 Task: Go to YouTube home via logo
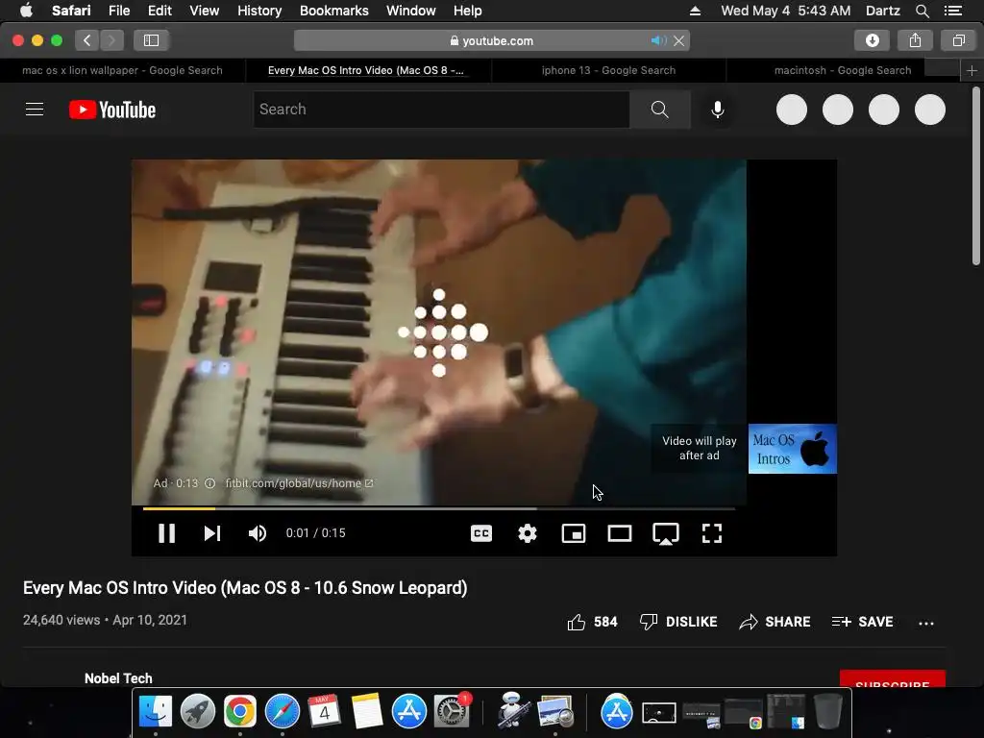(112, 110)
